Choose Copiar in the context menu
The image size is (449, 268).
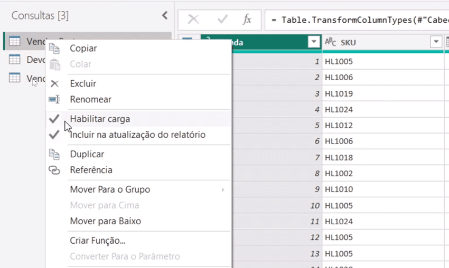pyautogui.click(x=83, y=49)
